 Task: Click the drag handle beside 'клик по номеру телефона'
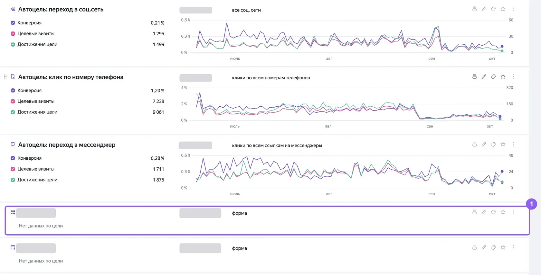(x=5, y=77)
